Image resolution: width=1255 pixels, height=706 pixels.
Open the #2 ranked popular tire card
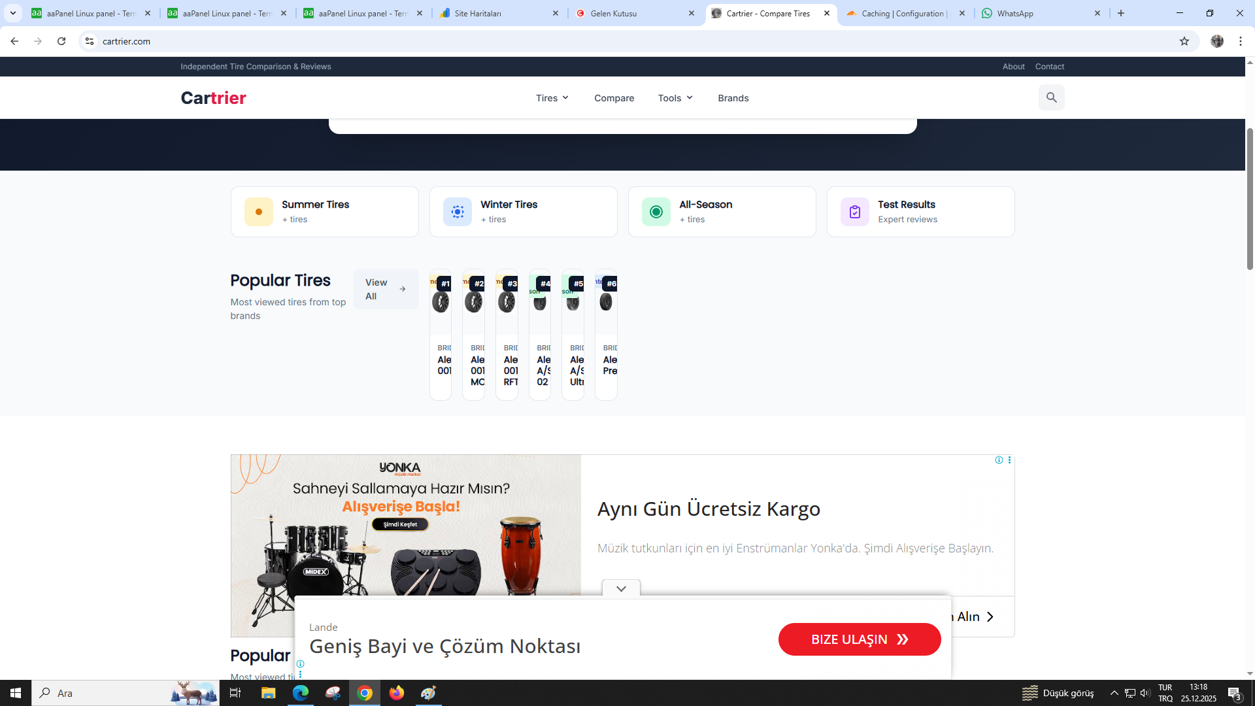click(x=473, y=335)
